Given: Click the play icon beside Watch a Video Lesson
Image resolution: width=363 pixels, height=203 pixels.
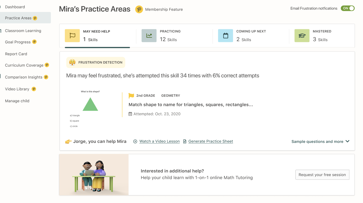Looking at the screenshot, I should [135, 141].
